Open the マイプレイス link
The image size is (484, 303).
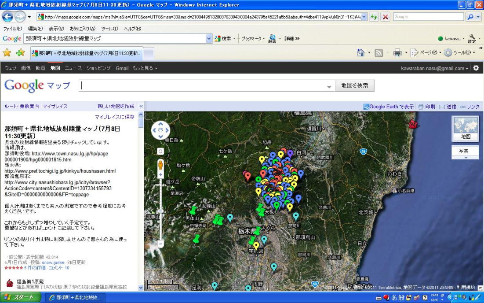[x=55, y=107]
